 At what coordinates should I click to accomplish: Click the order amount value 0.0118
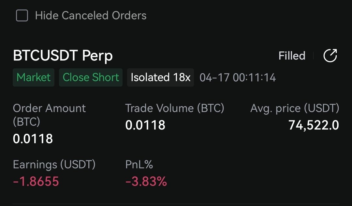click(33, 139)
